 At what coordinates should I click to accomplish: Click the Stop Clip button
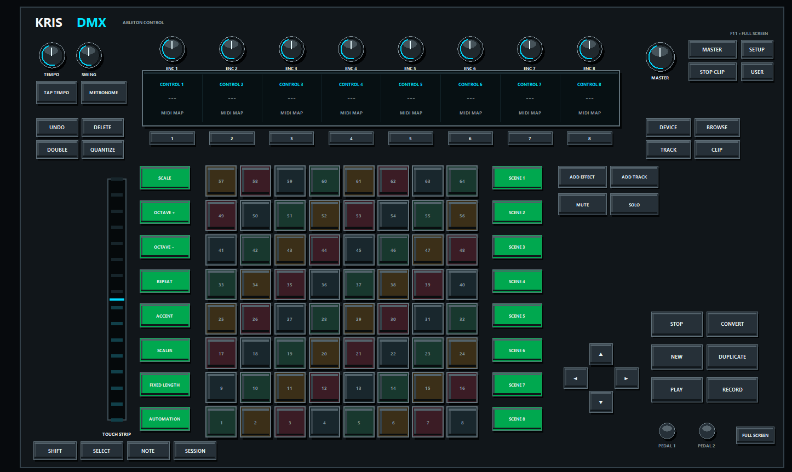click(712, 72)
